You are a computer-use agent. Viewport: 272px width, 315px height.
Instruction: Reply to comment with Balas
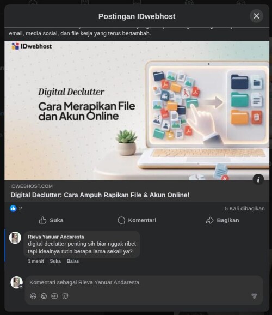[x=72, y=261]
